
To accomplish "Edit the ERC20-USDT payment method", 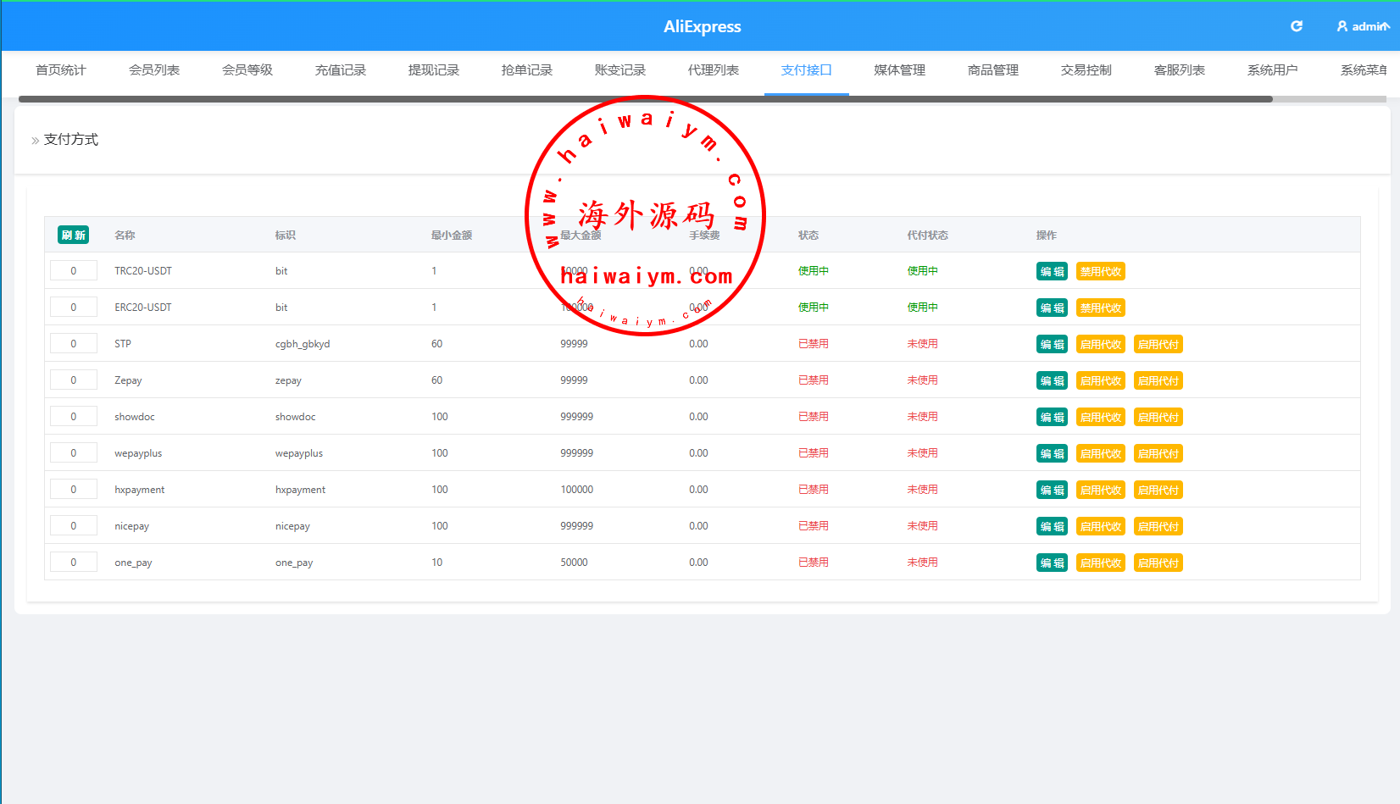I will 1052,308.
